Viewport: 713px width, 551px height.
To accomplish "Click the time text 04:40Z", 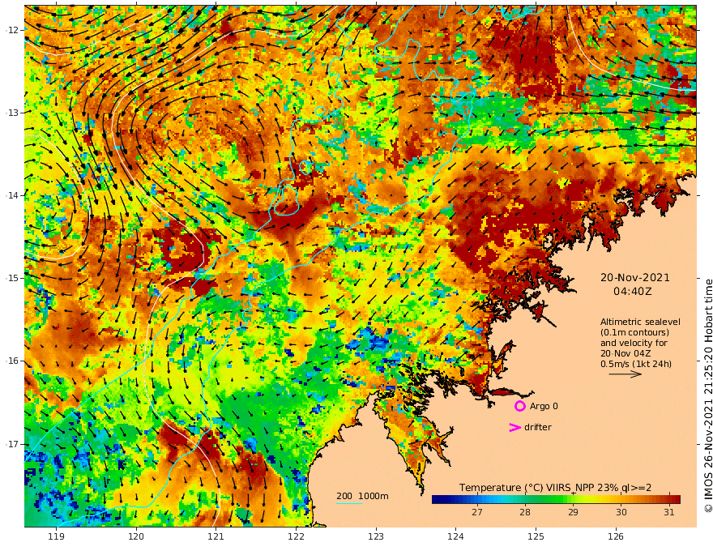I will [x=633, y=291].
